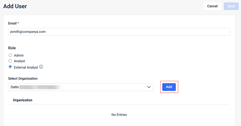Choose the External Analyst radio button
This screenshot has height=126, width=241.
coord(10,67)
